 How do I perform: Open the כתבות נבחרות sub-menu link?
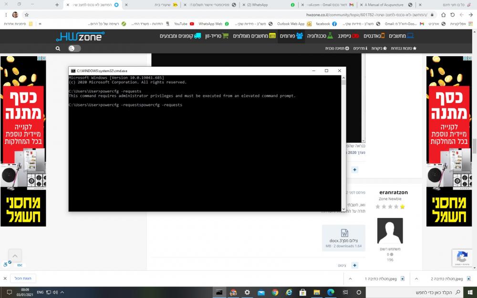point(404,48)
